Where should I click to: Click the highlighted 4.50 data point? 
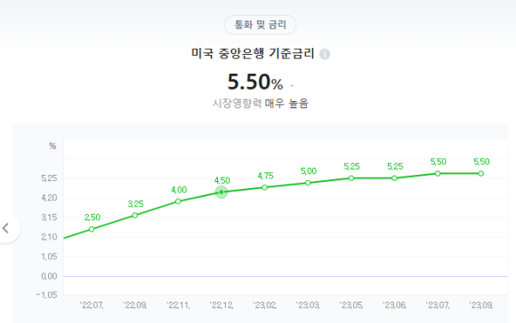click(x=222, y=192)
